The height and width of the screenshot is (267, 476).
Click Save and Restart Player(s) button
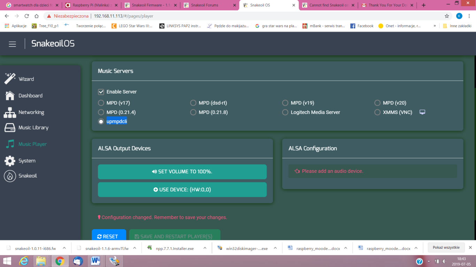pyautogui.click(x=175, y=235)
